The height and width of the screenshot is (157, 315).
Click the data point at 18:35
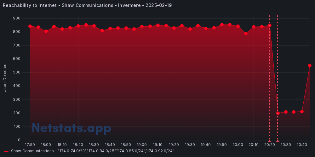click(102, 30)
